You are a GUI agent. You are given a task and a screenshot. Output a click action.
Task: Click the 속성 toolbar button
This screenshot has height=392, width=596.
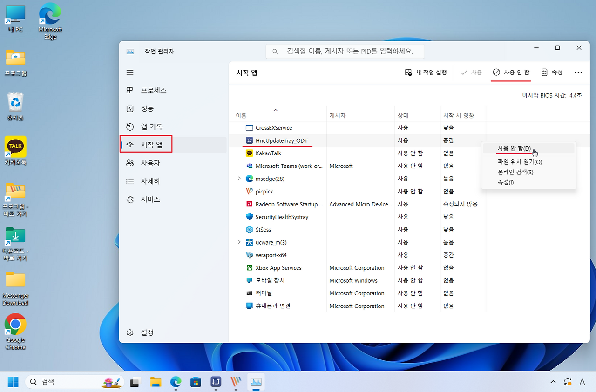552,73
